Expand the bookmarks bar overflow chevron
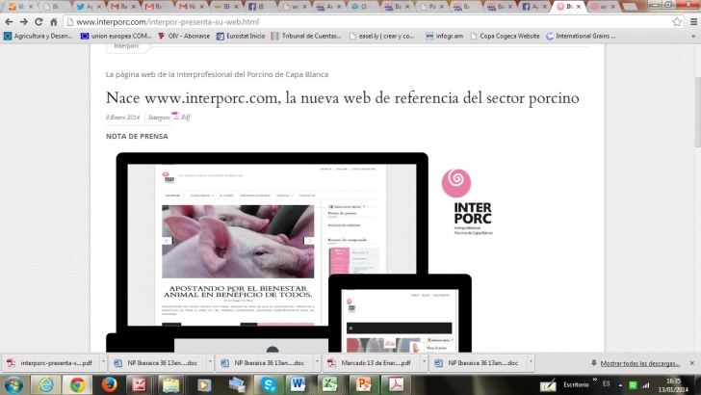This screenshot has width=701, height=395. pos(692,36)
